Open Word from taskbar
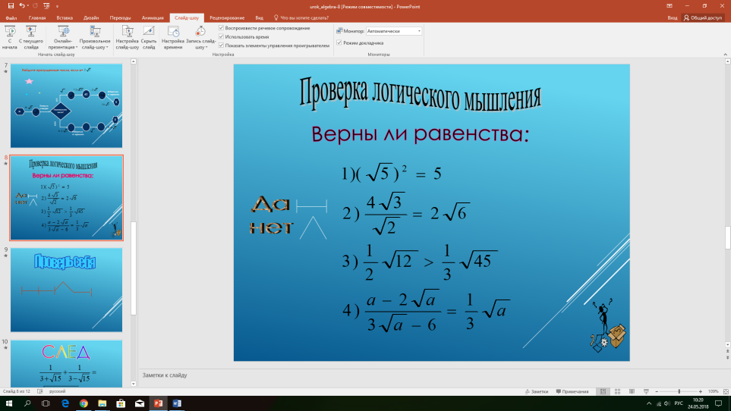Image resolution: width=731 pixels, height=411 pixels. pos(177,403)
